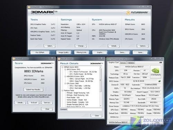Click Submit Your Results button

34,89
